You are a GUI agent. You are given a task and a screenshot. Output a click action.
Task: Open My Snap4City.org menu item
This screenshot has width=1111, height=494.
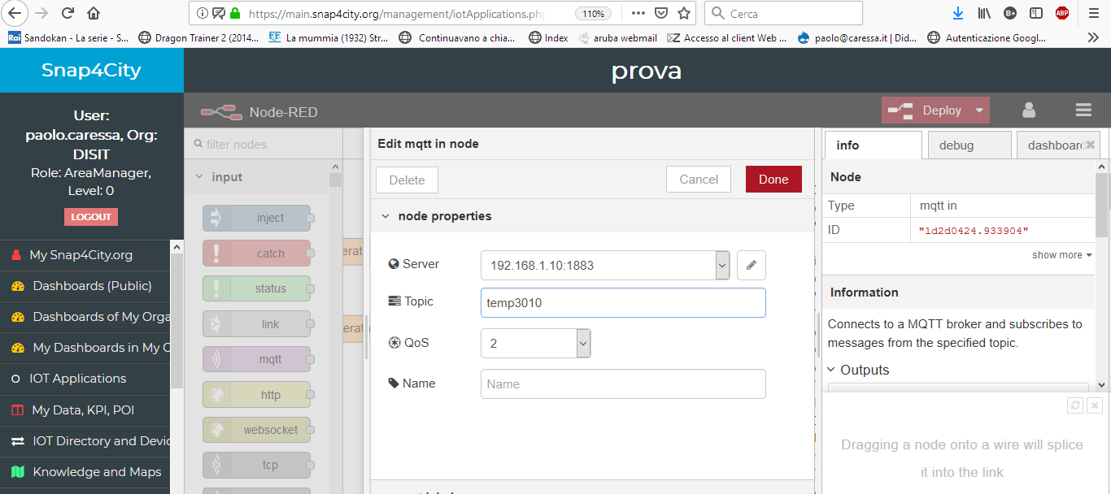tap(85, 255)
